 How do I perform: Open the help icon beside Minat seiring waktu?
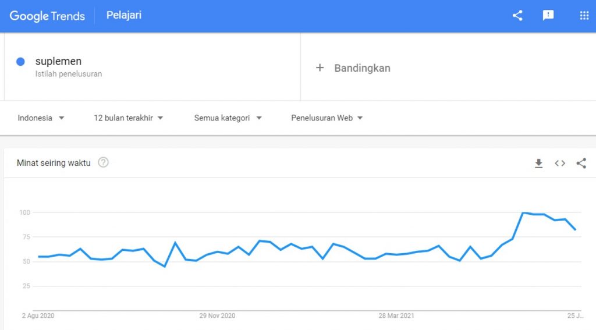(103, 162)
